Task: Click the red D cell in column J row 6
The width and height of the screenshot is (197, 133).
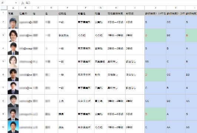Action: tap(155, 75)
